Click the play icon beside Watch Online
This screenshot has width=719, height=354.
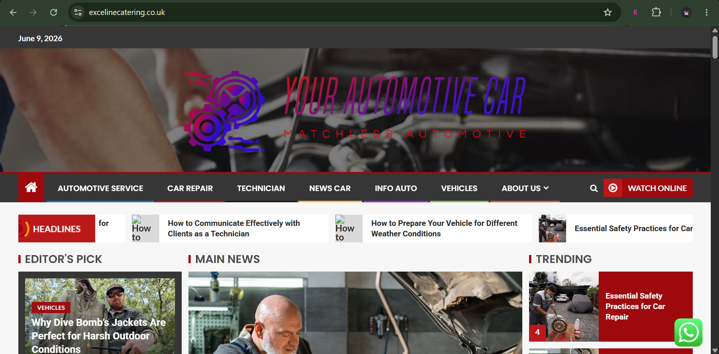pos(613,188)
